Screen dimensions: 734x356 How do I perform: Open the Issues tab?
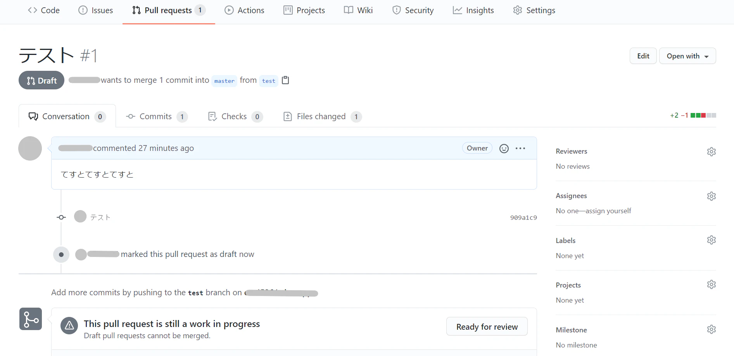click(x=96, y=10)
